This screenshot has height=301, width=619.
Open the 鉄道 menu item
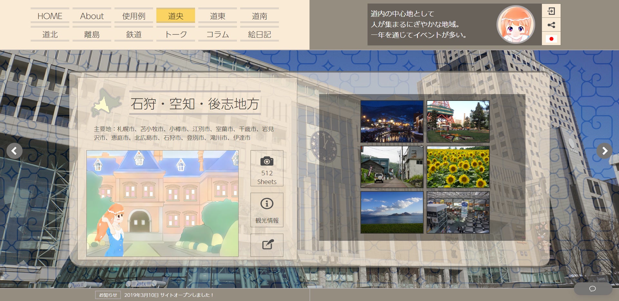point(134,34)
